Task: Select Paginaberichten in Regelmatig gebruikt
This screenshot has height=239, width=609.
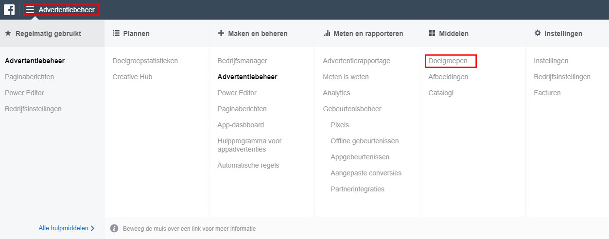Action: pyautogui.click(x=30, y=77)
